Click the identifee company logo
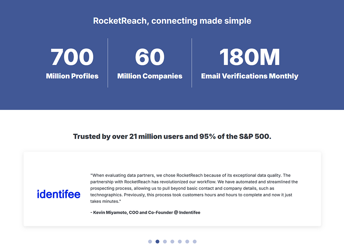Image resolution: width=344 pixels, height=245 pixels. [x=59, y=194]
